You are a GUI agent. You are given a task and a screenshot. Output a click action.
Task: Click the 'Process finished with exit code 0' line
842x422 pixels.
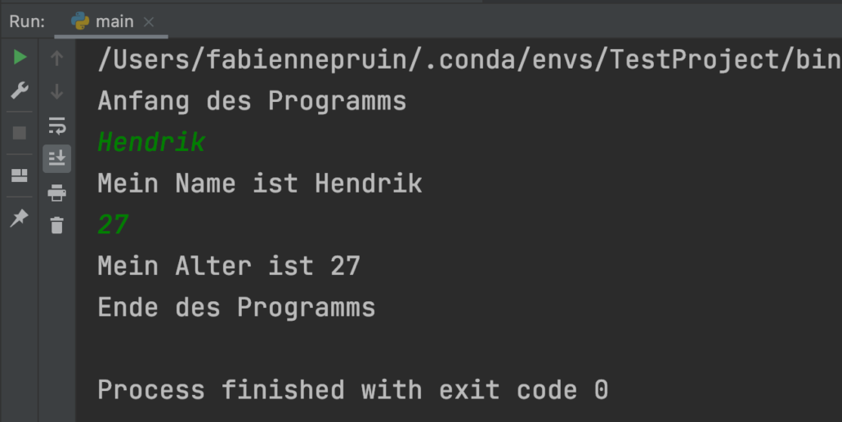point(352,389)
